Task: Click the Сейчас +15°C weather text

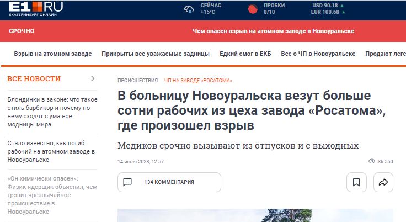Action: point(211,8)
